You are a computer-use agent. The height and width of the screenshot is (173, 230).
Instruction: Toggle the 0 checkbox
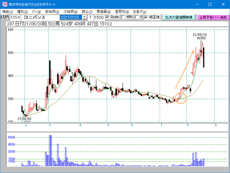(x=137, y=17)
